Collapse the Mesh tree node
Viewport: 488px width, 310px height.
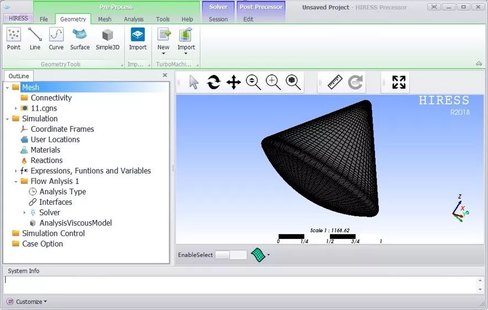8,88
